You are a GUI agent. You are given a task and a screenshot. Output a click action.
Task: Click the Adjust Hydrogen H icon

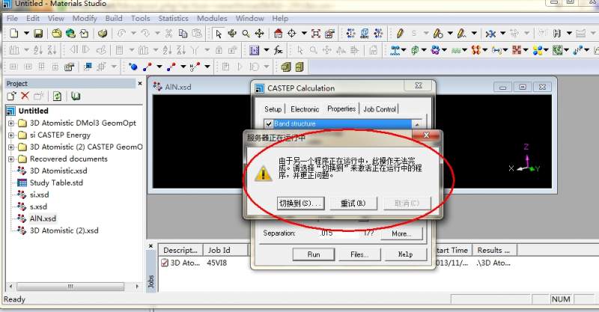tap(557, 34)
